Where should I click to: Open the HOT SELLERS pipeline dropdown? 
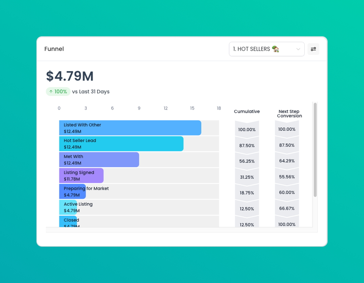(x=267, y=49)
